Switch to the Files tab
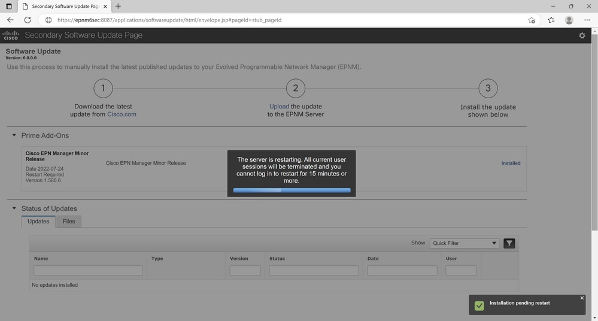The height and width of the screenshot is (321, 598). (69, 222)
